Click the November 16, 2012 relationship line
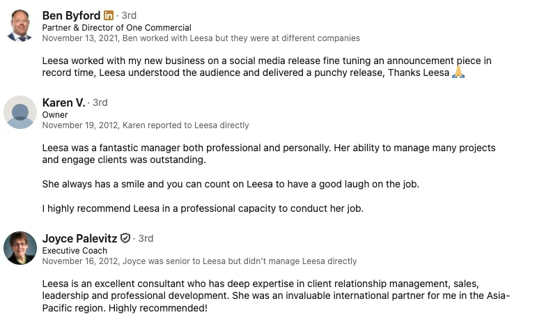This screenshot has height=324, width=537. (199, 261)
